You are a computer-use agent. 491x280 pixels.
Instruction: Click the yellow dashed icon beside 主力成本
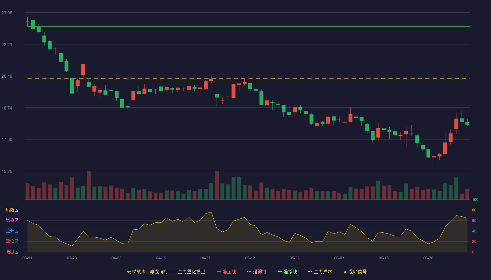tap(310, 272)
